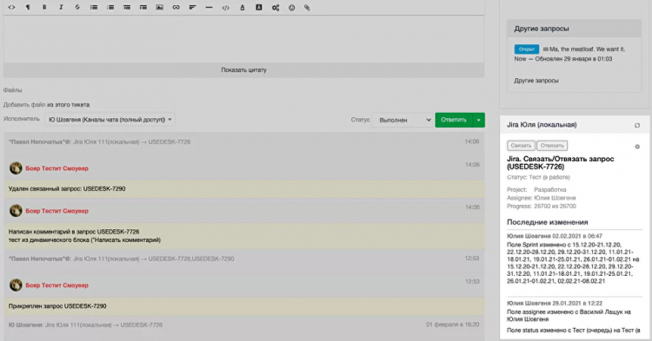Click the Показать цитату bar
The width and height of the screenshot is (652, 341).
pos(243,70)
